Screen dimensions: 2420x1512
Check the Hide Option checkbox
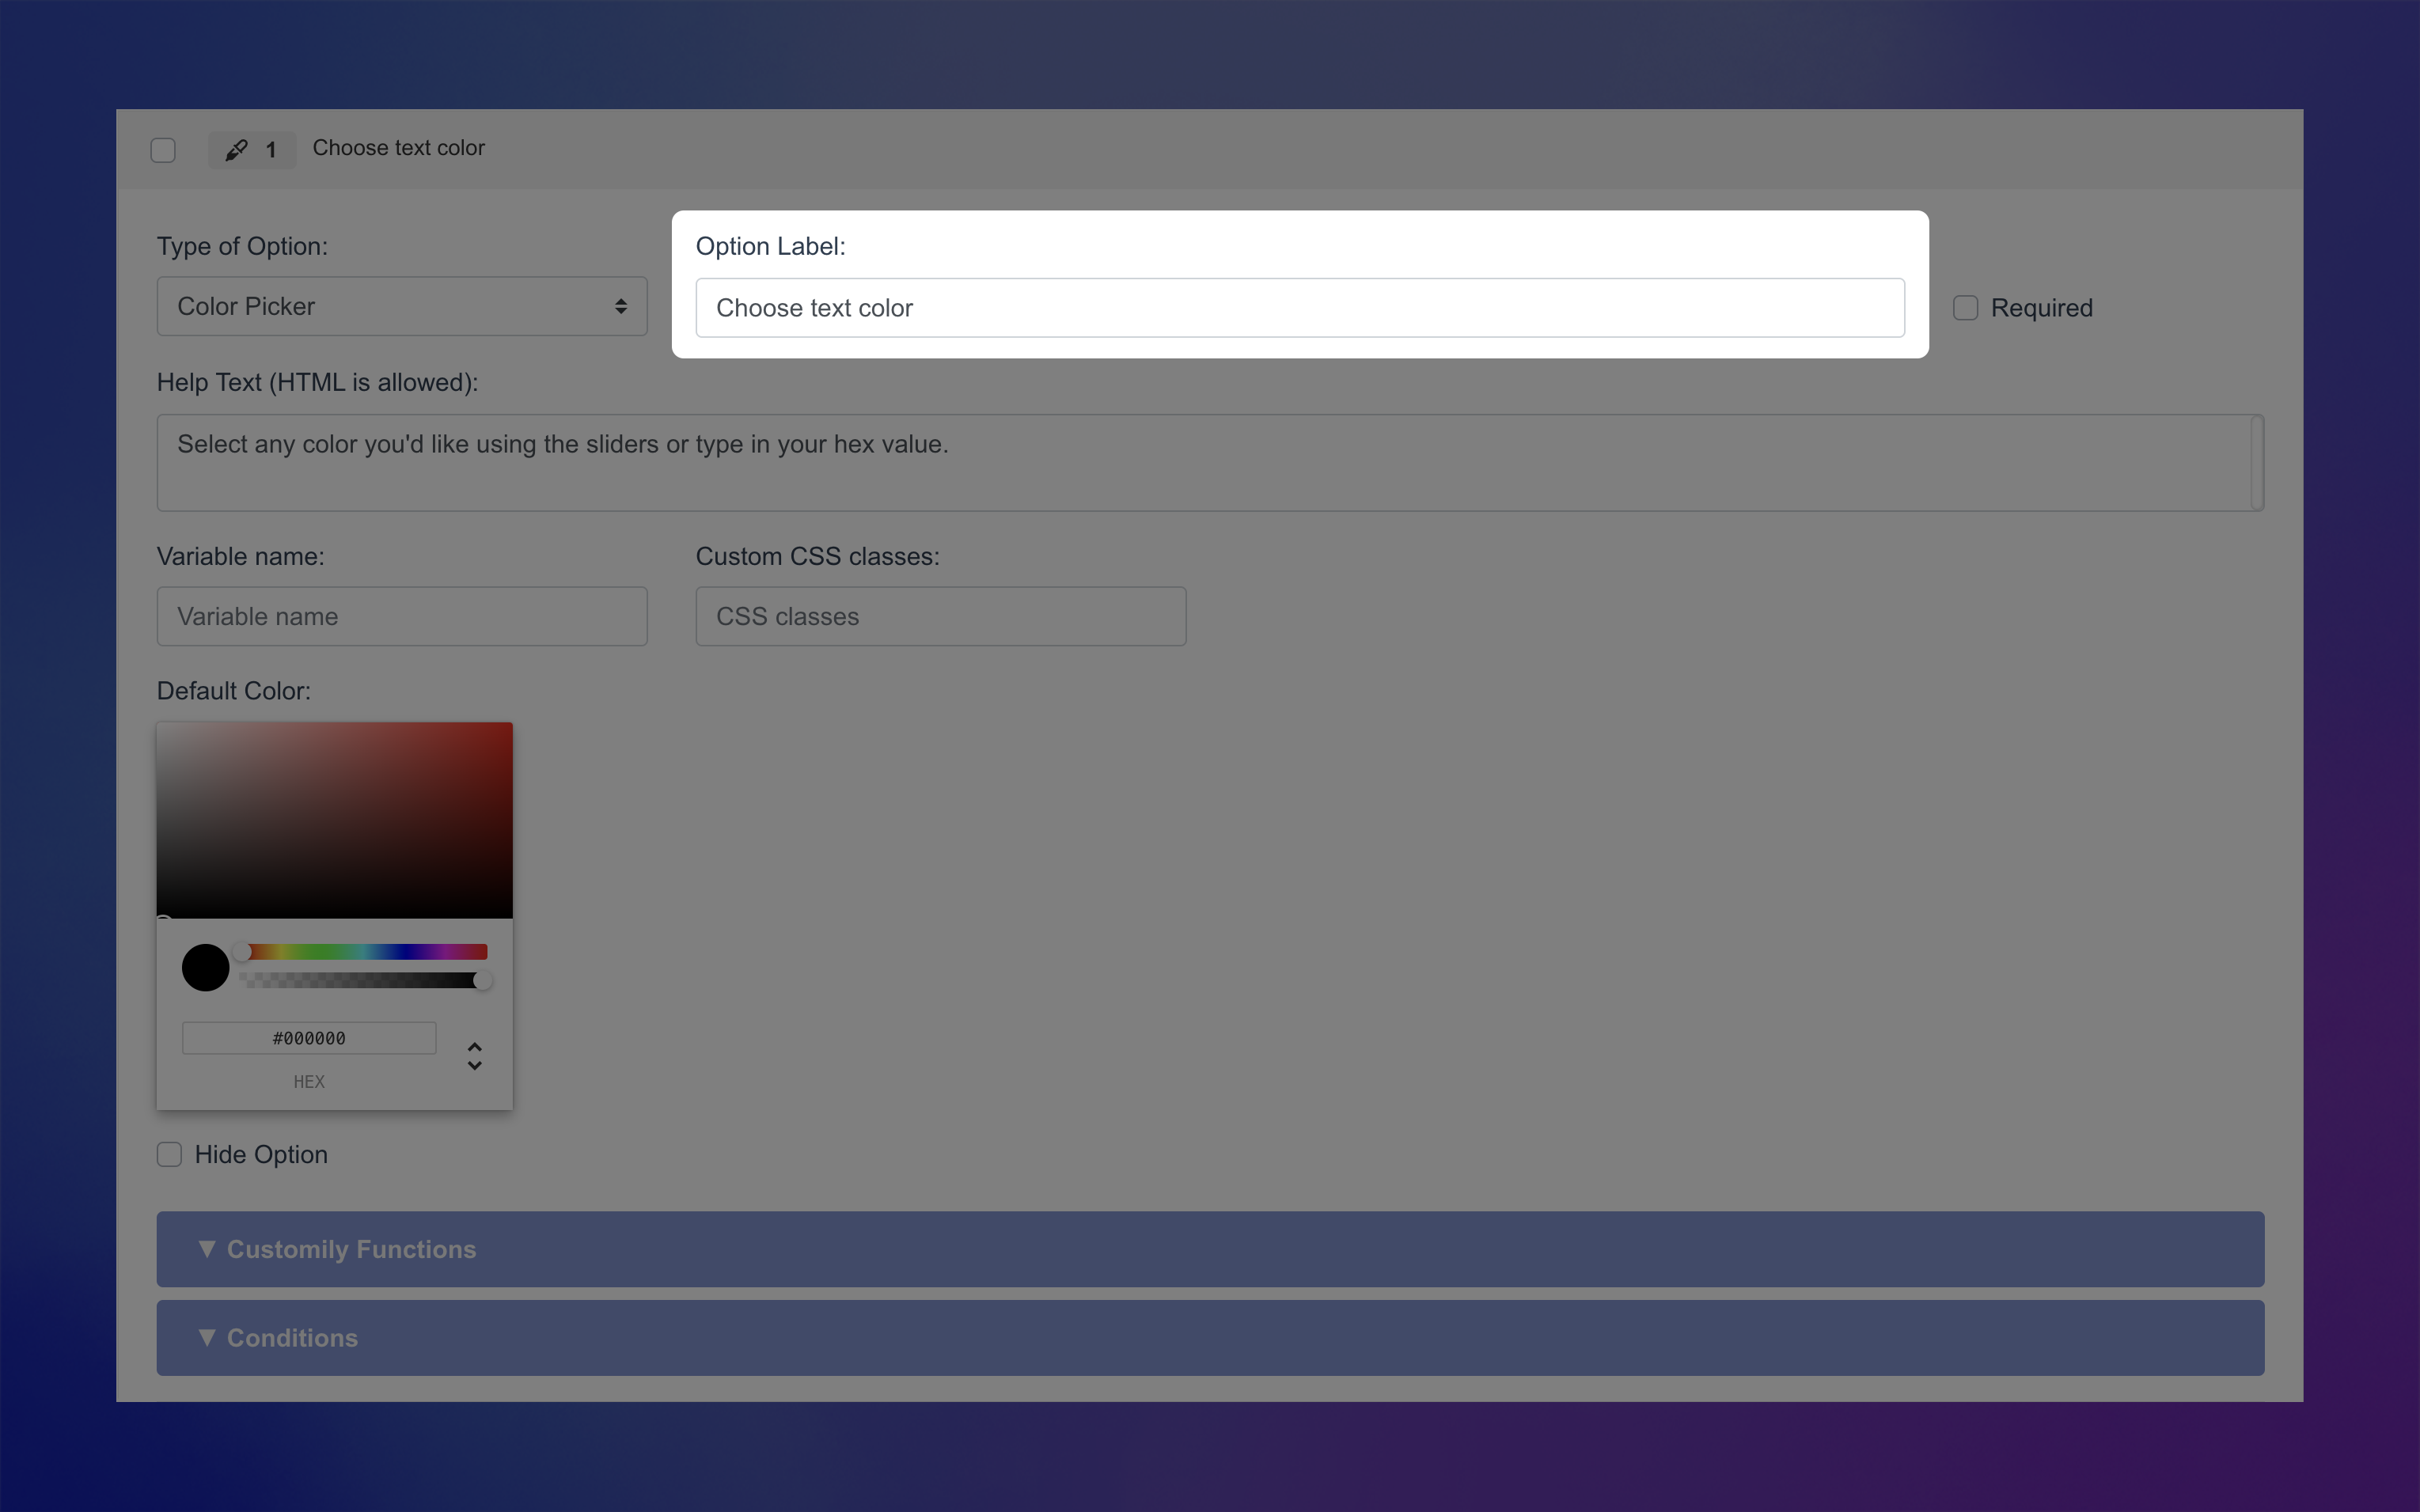pyautogui.click(x=169, y=1154)
